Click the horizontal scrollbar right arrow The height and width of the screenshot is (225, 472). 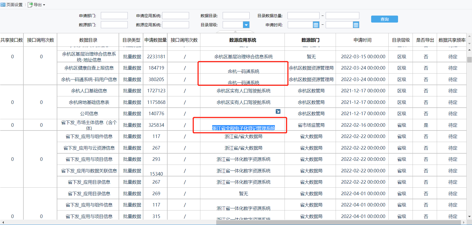(463, 222)
